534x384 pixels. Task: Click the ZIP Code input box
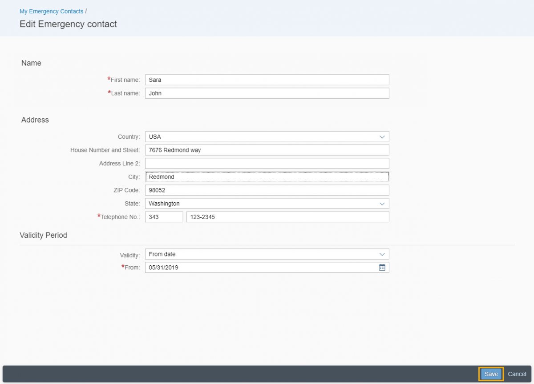coord(267,190)
